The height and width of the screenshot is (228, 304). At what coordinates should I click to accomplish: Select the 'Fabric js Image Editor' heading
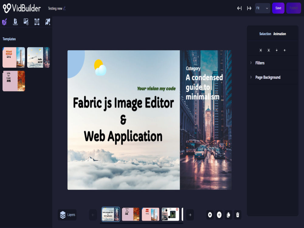[x=123, y=103]
